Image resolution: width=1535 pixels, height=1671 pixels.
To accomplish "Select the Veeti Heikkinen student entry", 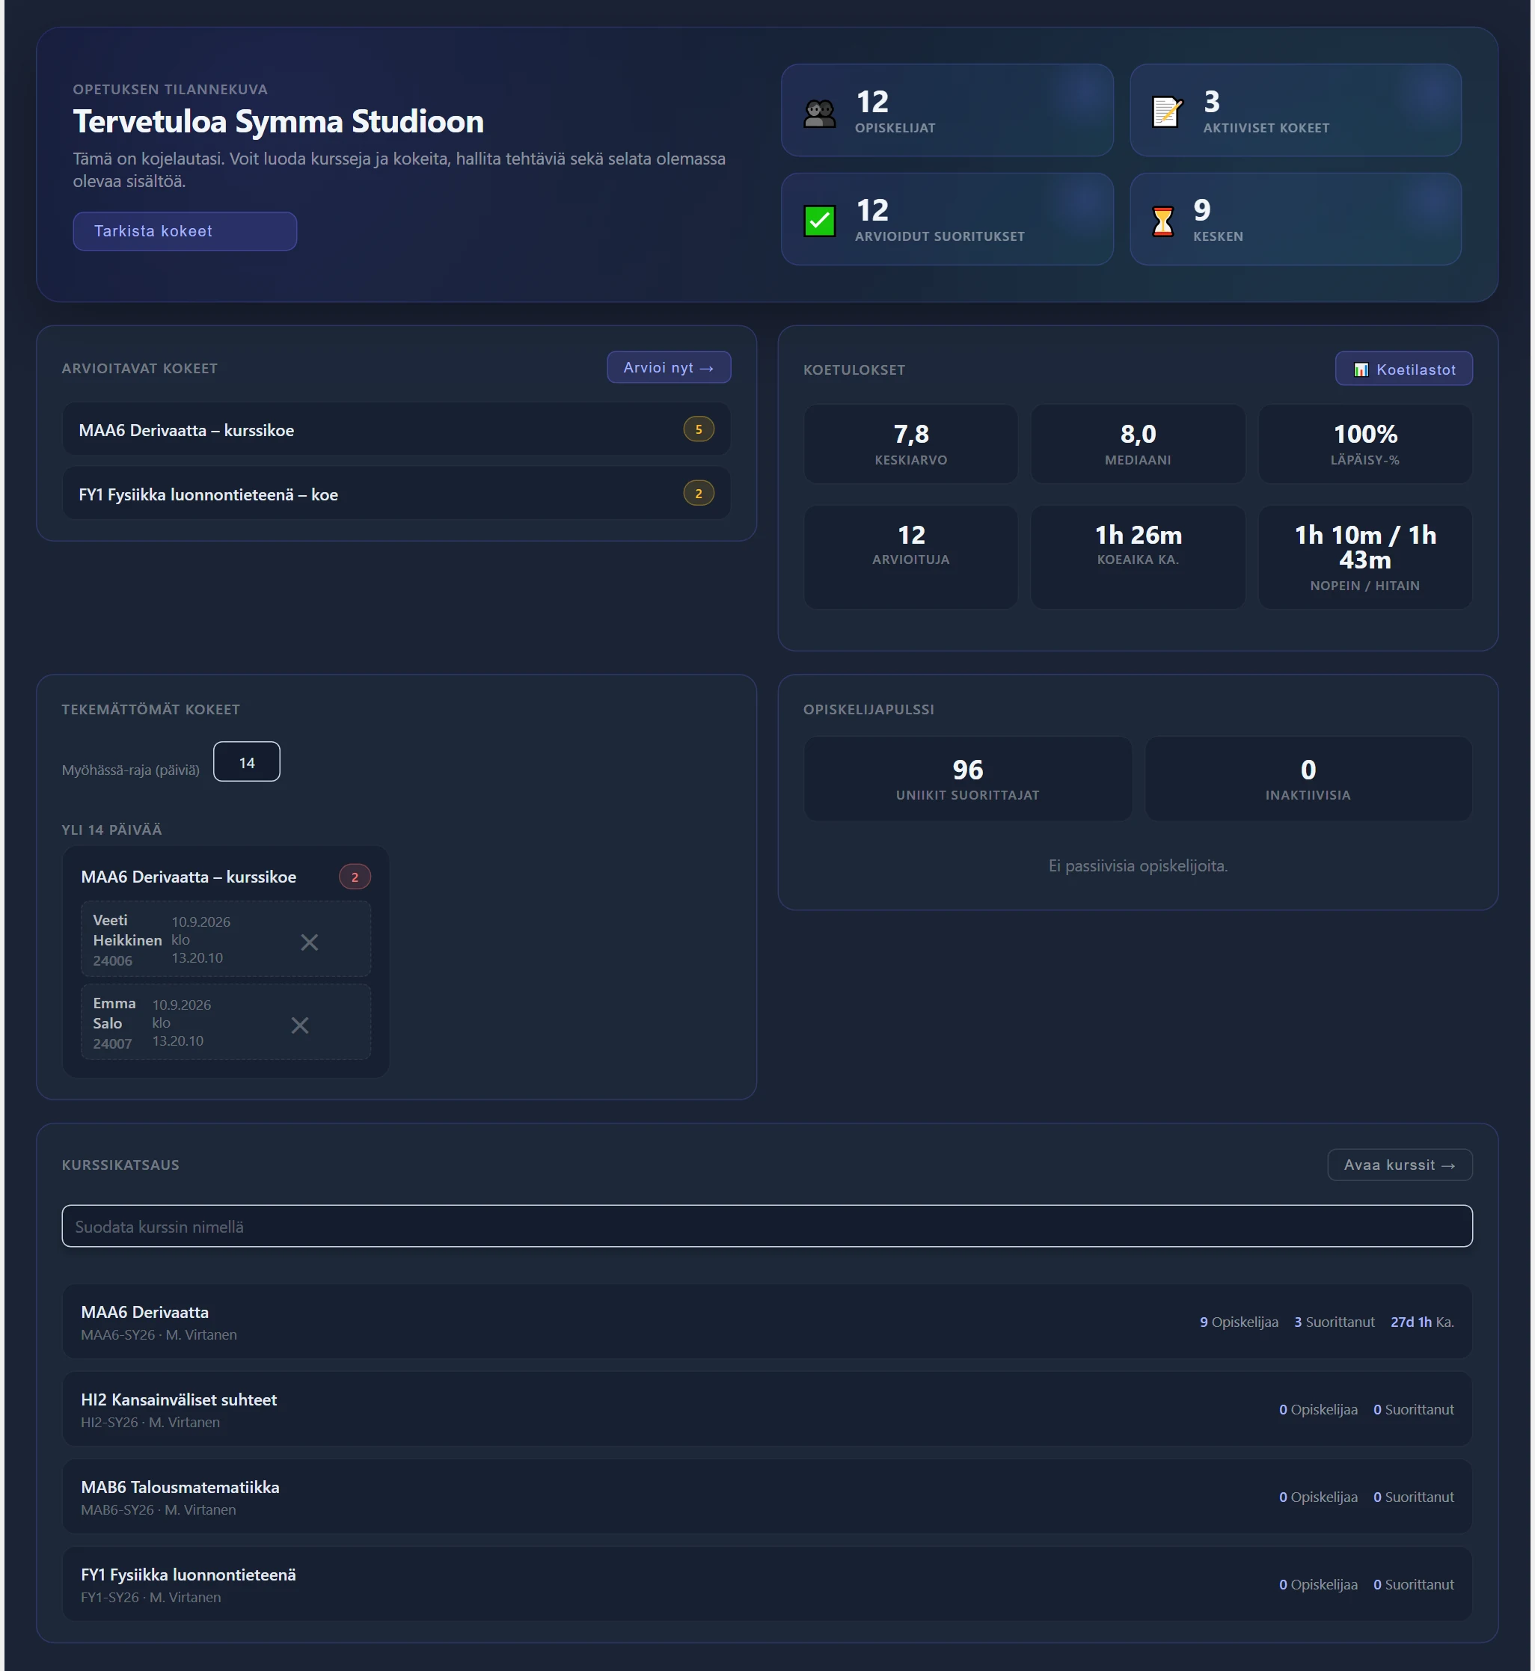I will 226,939.
